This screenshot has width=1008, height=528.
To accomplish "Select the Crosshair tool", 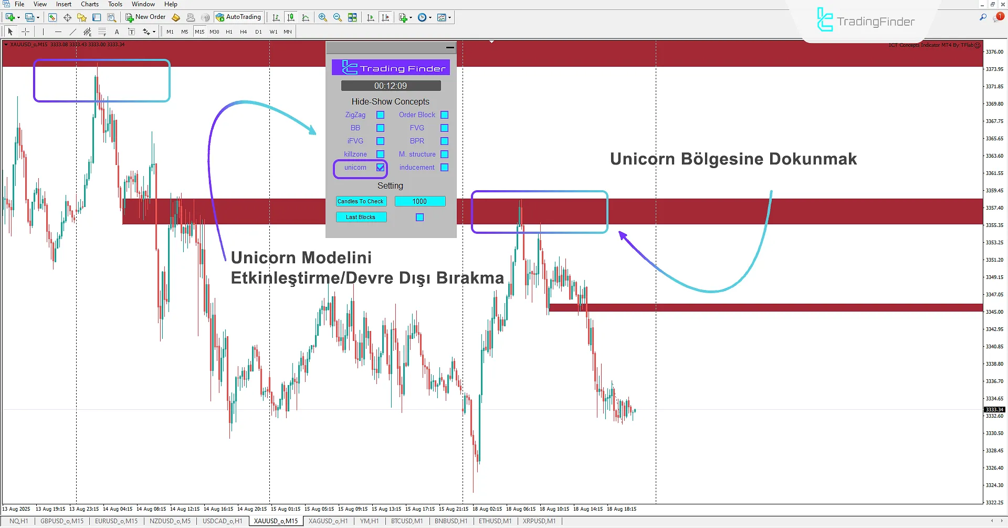I will coord(25,32).
